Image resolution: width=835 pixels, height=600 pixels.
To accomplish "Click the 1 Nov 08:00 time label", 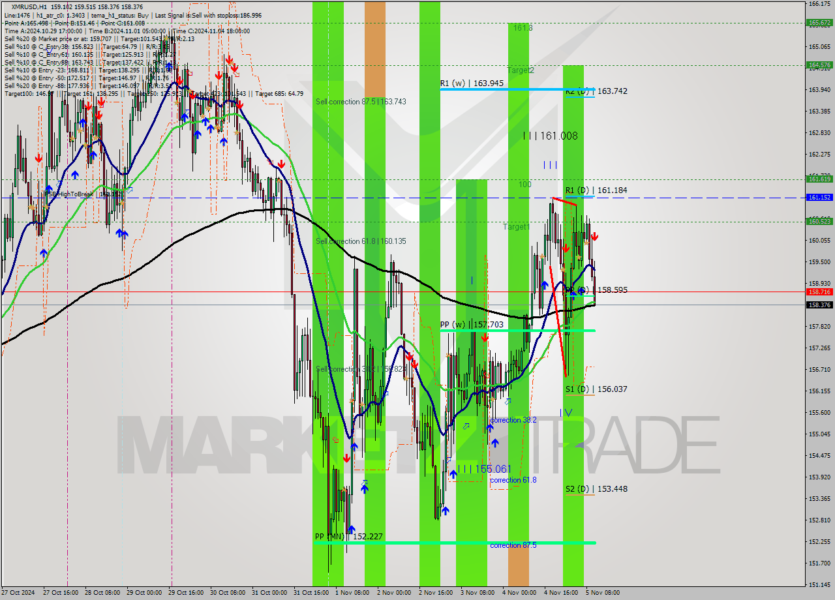I will pyautogui.click(x=352, y=593).
